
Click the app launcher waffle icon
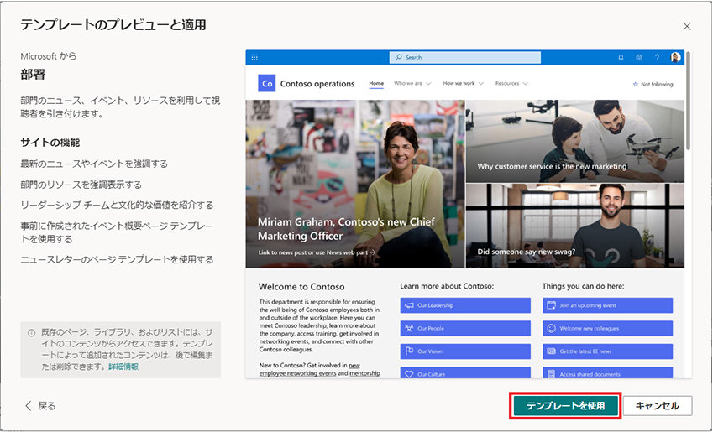pos(254,57)
